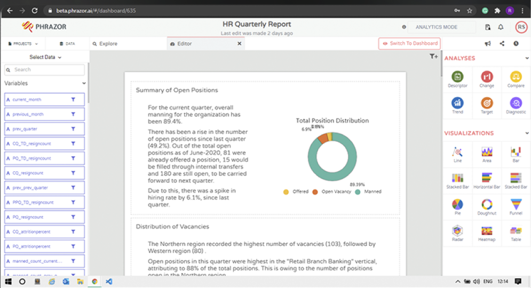The width and height of the screenshot is (531, 288).
Task: Toggle the Open Vacancy legend item
Action: pyautogui.click(x=331, y=192)
